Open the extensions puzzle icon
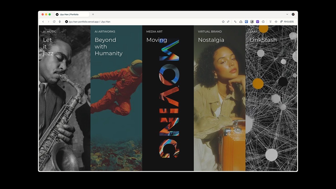The image size is (336, 189). pyautogui.click(x=263, y=22)
